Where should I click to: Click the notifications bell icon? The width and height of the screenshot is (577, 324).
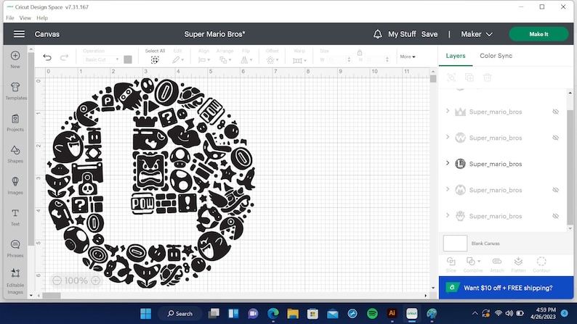click(378, 34)
